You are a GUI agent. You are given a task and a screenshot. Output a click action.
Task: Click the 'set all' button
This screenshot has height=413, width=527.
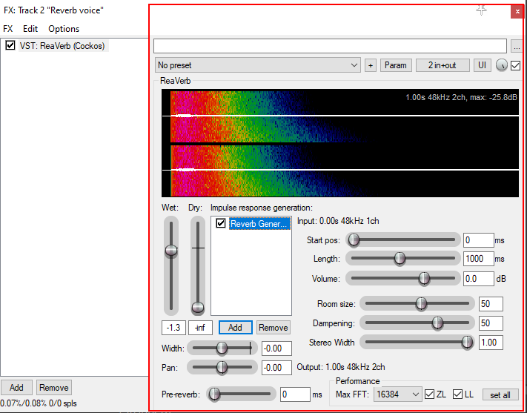tap(500, 394)
